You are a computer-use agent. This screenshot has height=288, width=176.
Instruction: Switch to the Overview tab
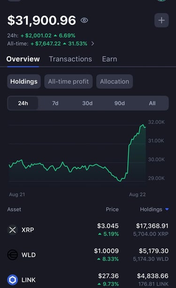tap(23, 59)
